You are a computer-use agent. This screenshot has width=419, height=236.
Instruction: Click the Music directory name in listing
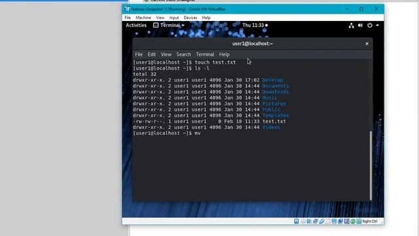coord(270,98)
